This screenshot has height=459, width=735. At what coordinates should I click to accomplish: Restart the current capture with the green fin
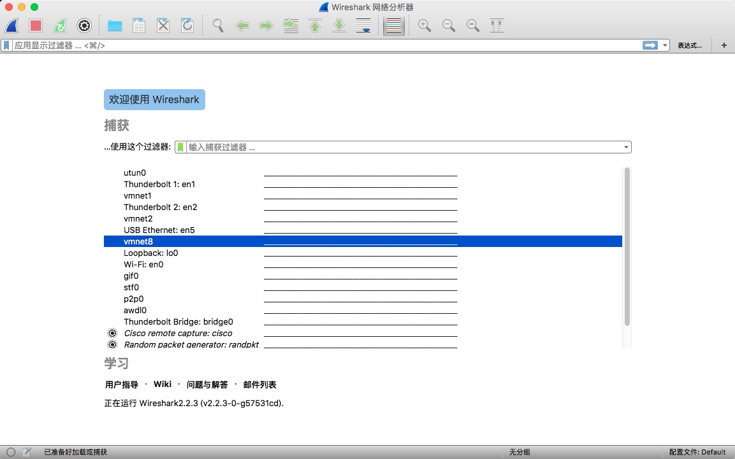tap(60, 25)
